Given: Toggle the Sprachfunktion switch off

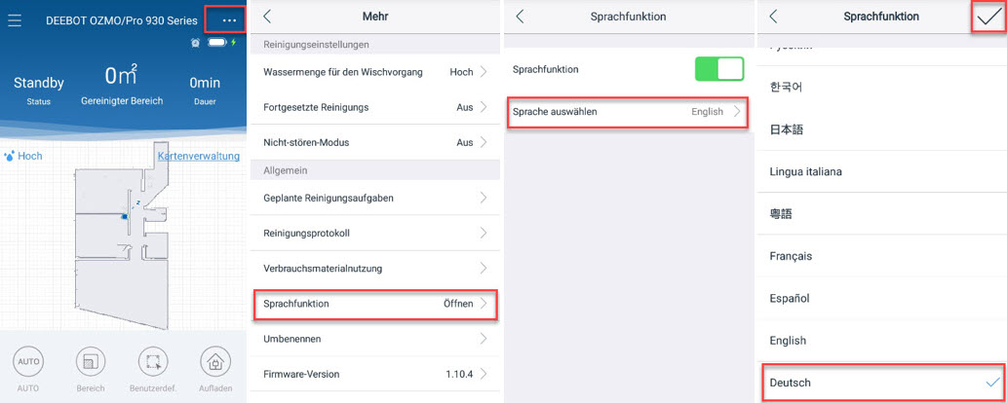Looking at the screenshot, I should coord(719,69).
